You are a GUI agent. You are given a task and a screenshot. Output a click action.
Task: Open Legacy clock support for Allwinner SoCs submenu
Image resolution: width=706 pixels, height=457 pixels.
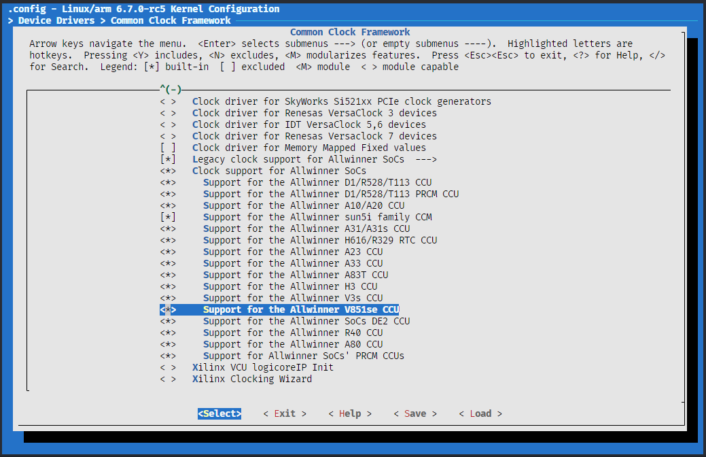click(x=314, y=159)
